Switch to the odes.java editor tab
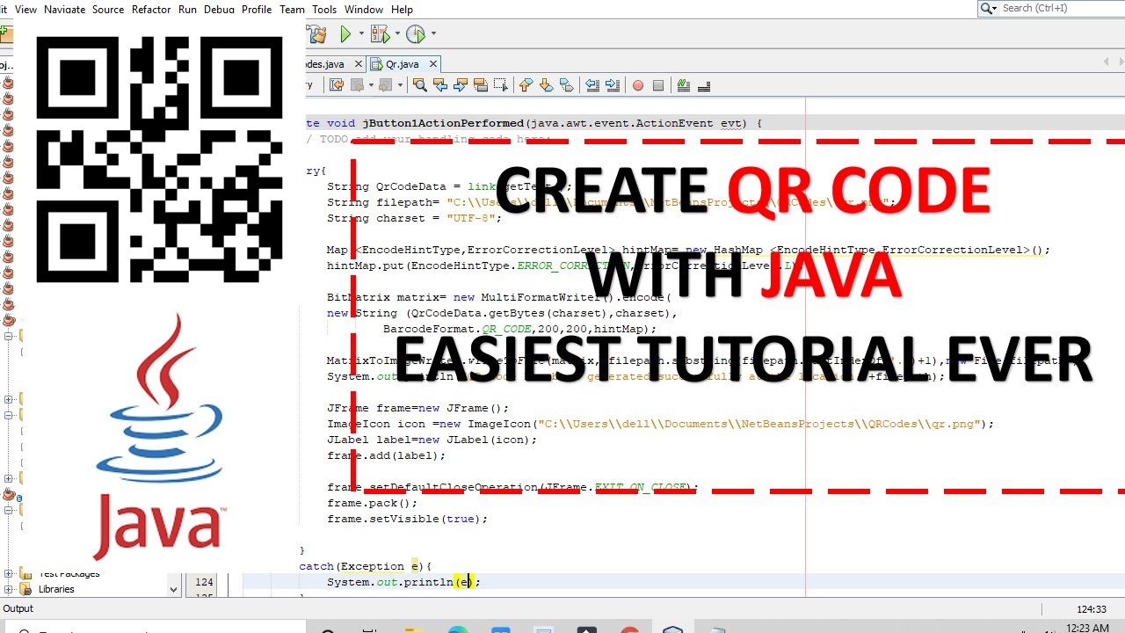Viewport: 1125px width, 633px height. (x=324, y=64)
